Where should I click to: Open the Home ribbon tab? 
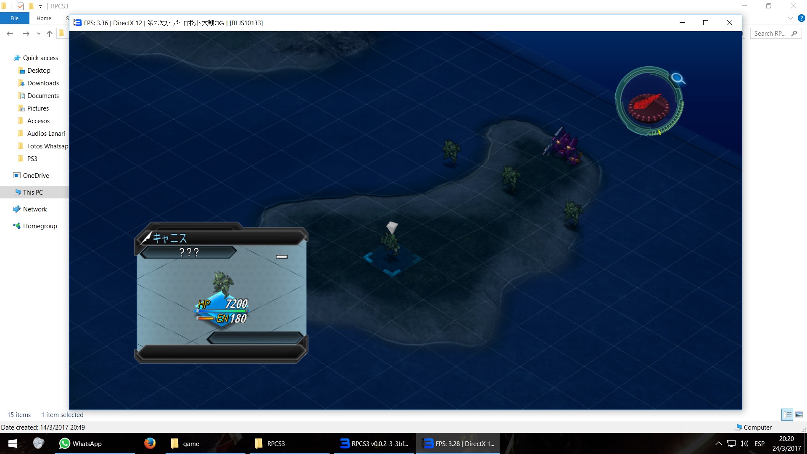coord(44,18)
